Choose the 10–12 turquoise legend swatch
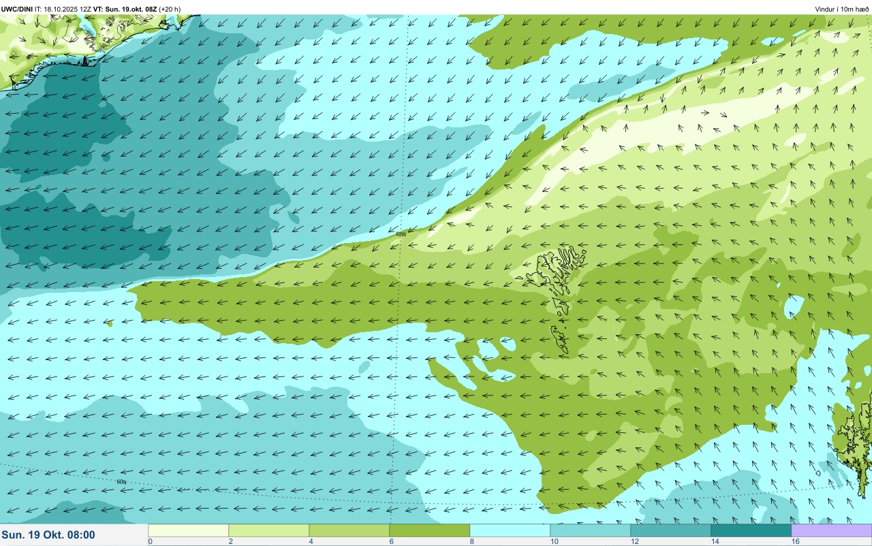 pyautogui.click(x=590, y=530)
